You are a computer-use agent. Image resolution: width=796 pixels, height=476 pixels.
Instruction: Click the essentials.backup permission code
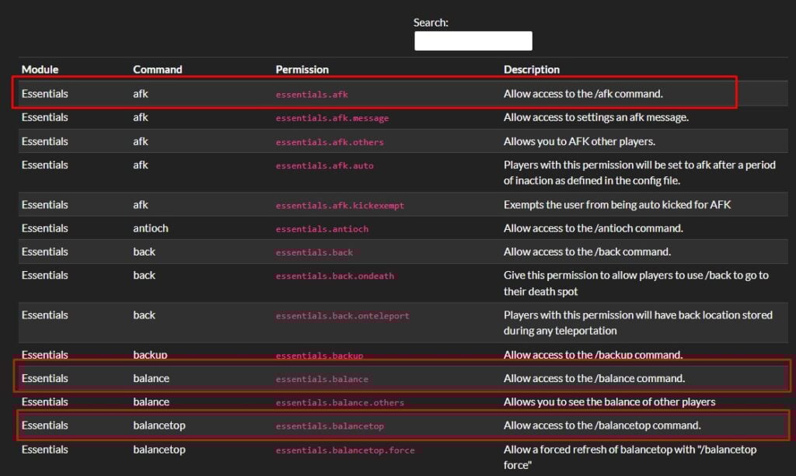319,356
